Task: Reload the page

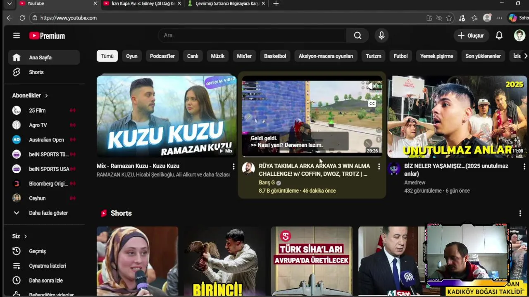Action: point(22,18)
